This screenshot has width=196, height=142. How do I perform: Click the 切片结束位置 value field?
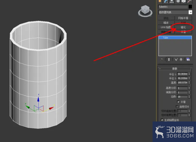(182, 115)
